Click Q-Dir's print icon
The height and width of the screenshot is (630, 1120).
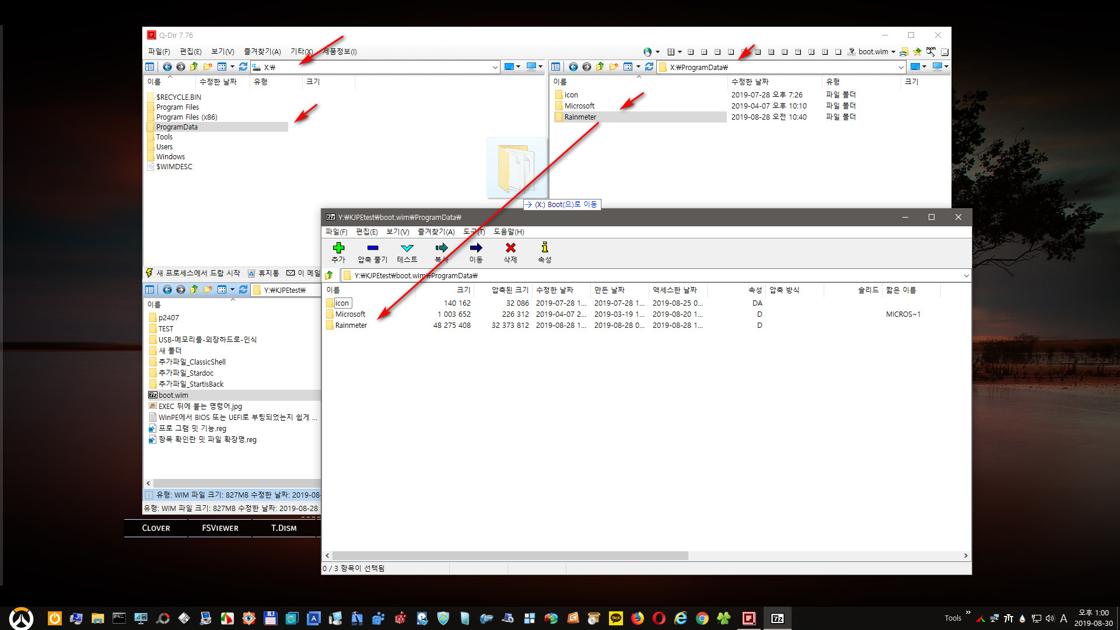click(904, 52)
